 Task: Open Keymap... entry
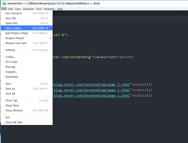(27, 67)
